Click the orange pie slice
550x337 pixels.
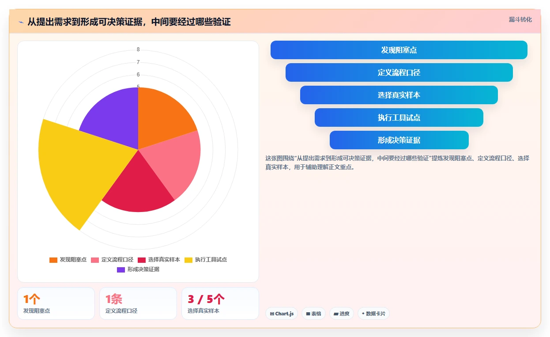tap(162, 115)
